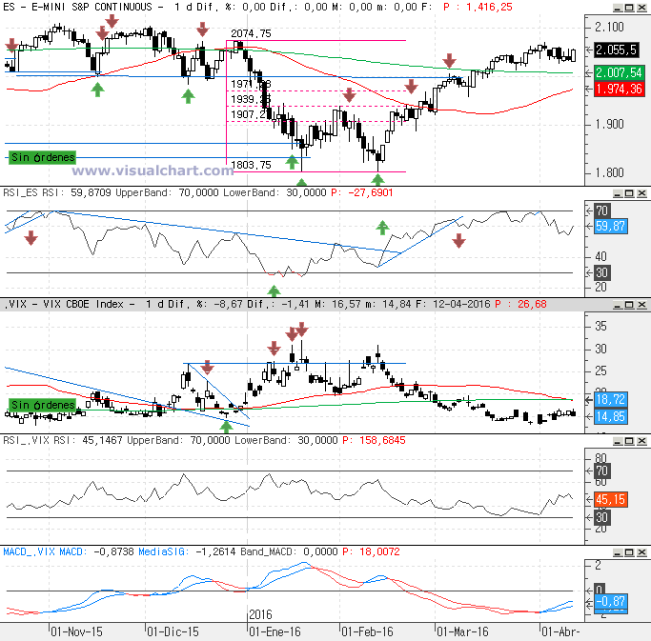The width and height of the screenshot is (651, 641).
Task: Select the blue 59,87 RSI value tag
Action: (x=610, y=226)
